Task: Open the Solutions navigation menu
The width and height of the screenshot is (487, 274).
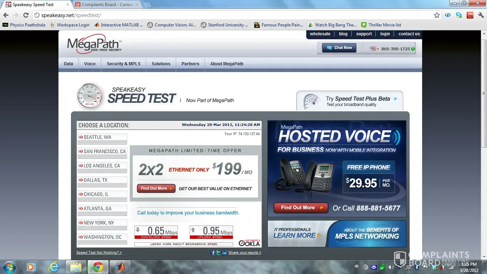Action: click(x=161, y=64)
